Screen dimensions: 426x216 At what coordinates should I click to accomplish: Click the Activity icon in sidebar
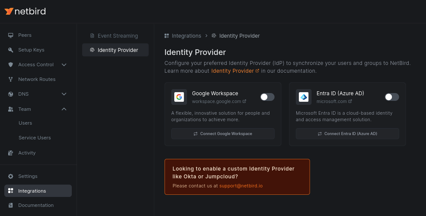[11, 153]
